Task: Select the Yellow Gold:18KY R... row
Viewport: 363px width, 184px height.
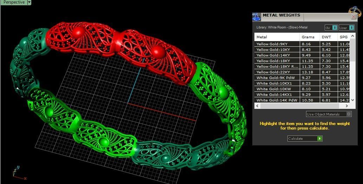Action: coord(302,66)
